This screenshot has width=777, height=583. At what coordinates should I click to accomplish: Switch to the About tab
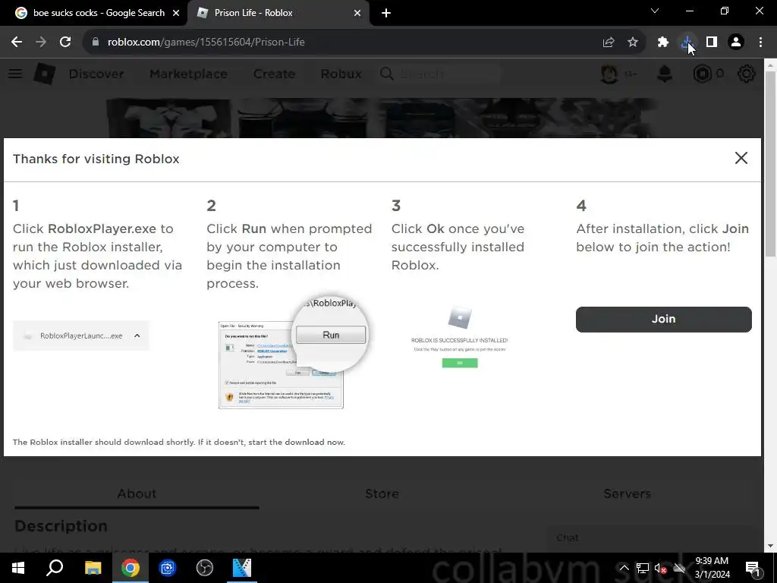[137, 493]
